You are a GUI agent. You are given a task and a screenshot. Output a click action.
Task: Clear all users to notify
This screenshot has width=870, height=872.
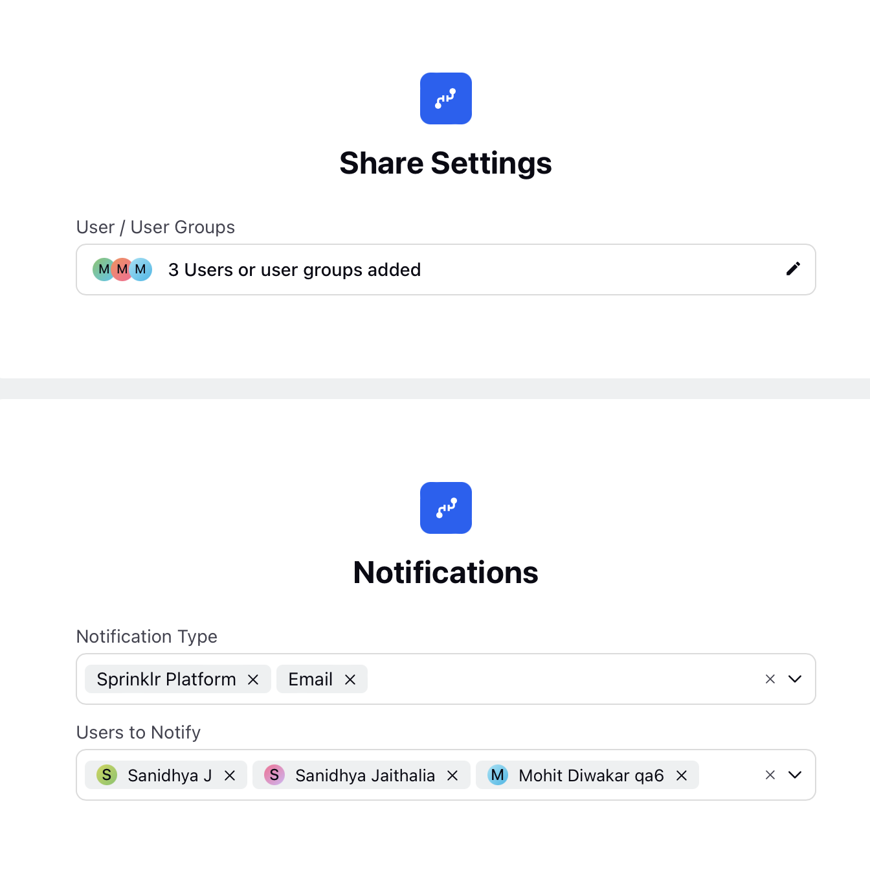770,775
